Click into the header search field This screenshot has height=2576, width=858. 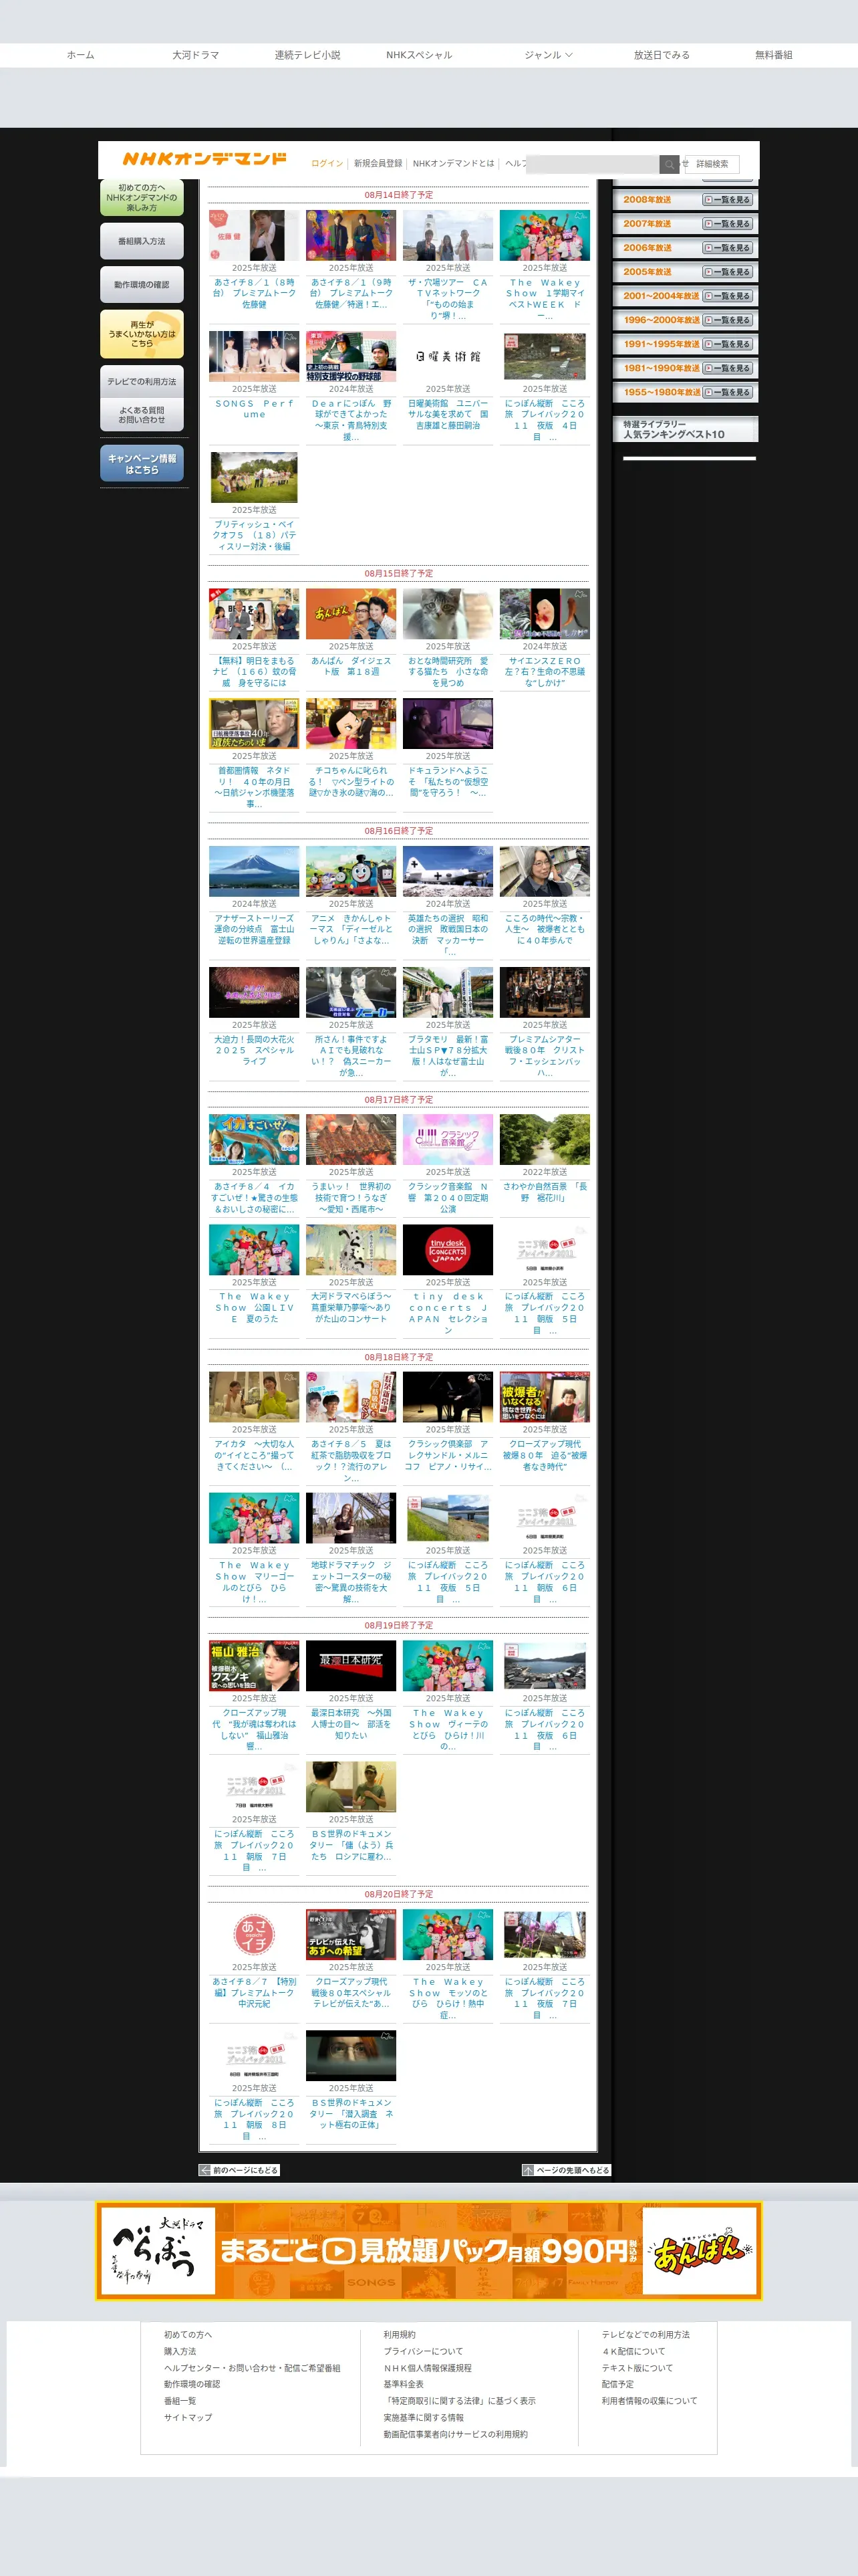(x=593, y=164)
